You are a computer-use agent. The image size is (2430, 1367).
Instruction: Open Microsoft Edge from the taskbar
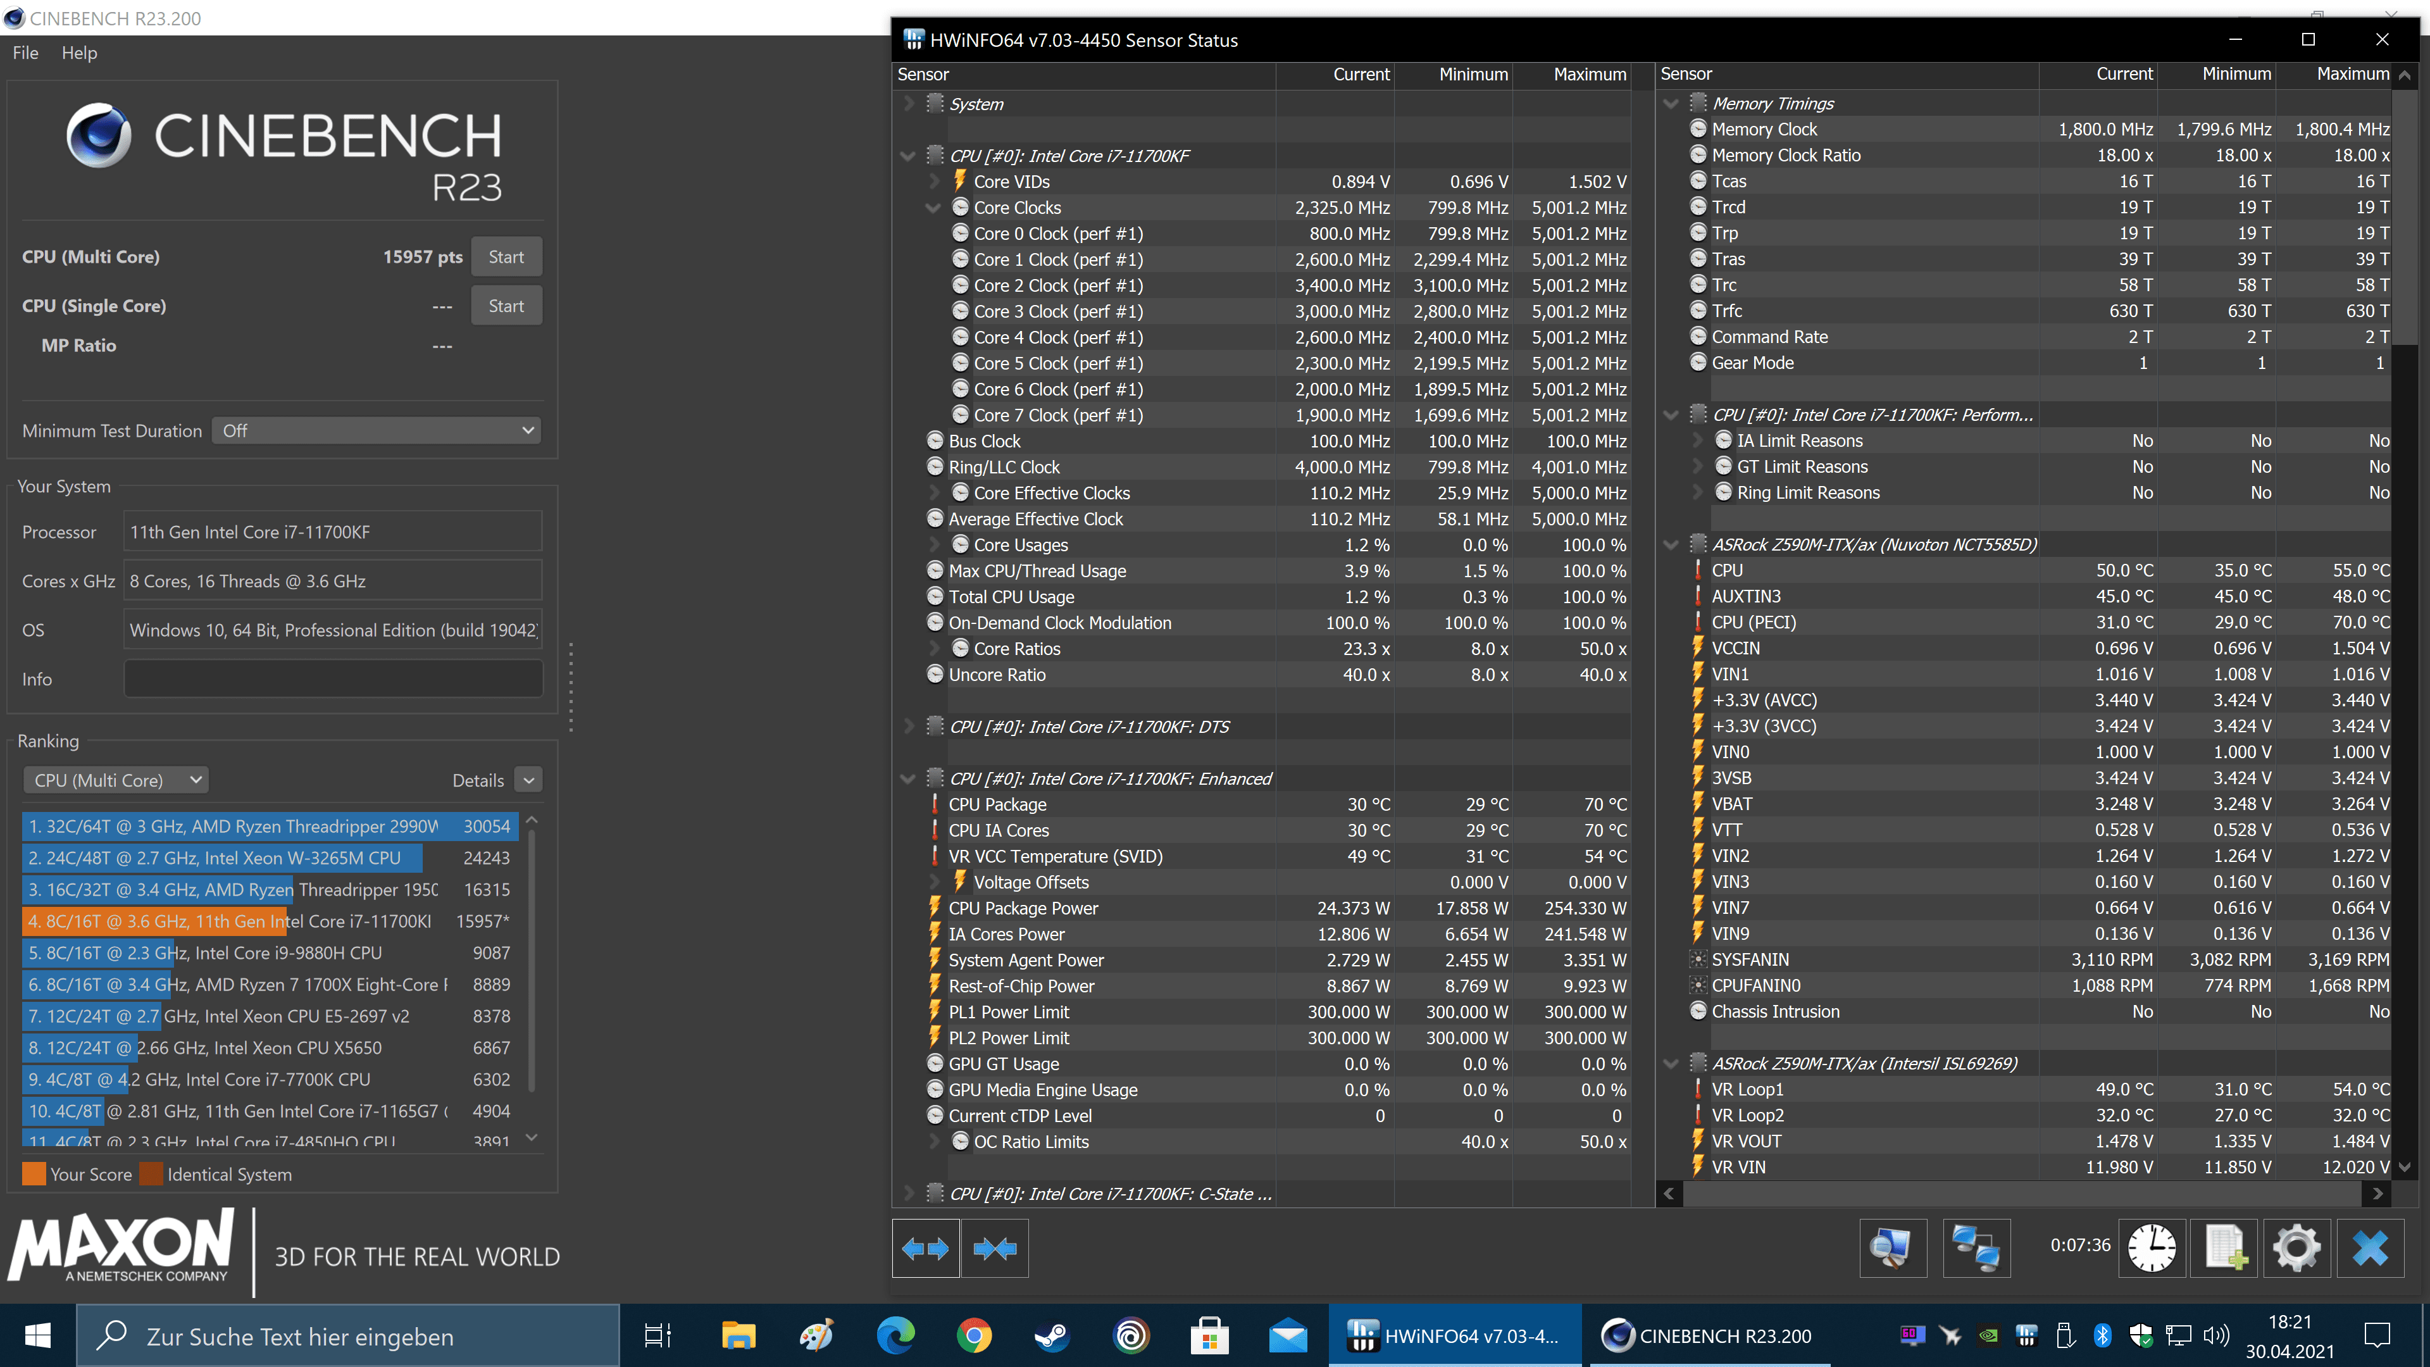coord(895,1336)
